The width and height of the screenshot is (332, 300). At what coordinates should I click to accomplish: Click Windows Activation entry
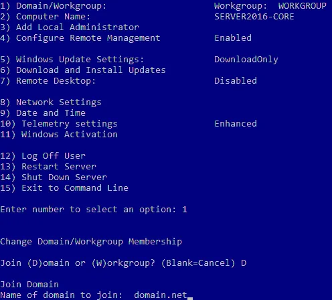59,135
